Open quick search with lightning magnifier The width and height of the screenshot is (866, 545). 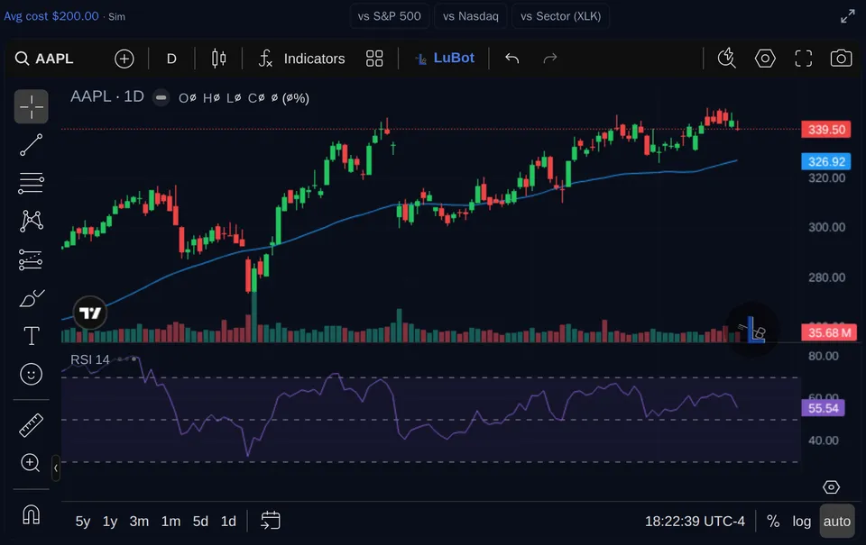click(x=727, y=59)
